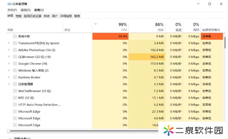Click the 7.2 MB memory cell
The width and height of the screenshot is (228, 139).
[x=147, y=91]
